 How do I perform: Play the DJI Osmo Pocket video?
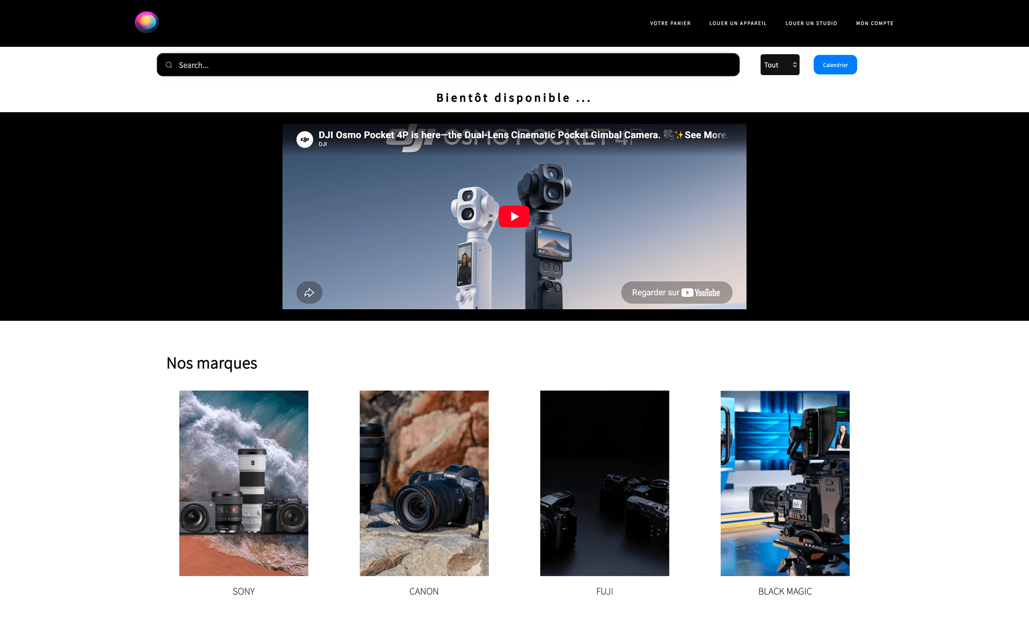[514, 217]
